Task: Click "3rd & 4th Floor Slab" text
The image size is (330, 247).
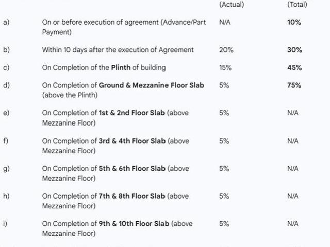Action: tap(133, 141)
